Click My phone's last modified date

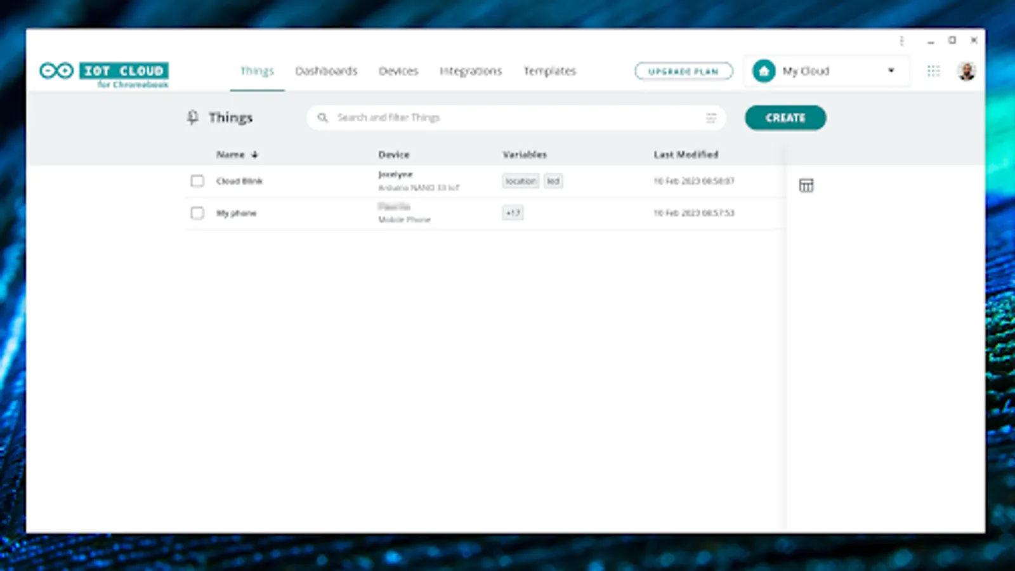(694, 213)
